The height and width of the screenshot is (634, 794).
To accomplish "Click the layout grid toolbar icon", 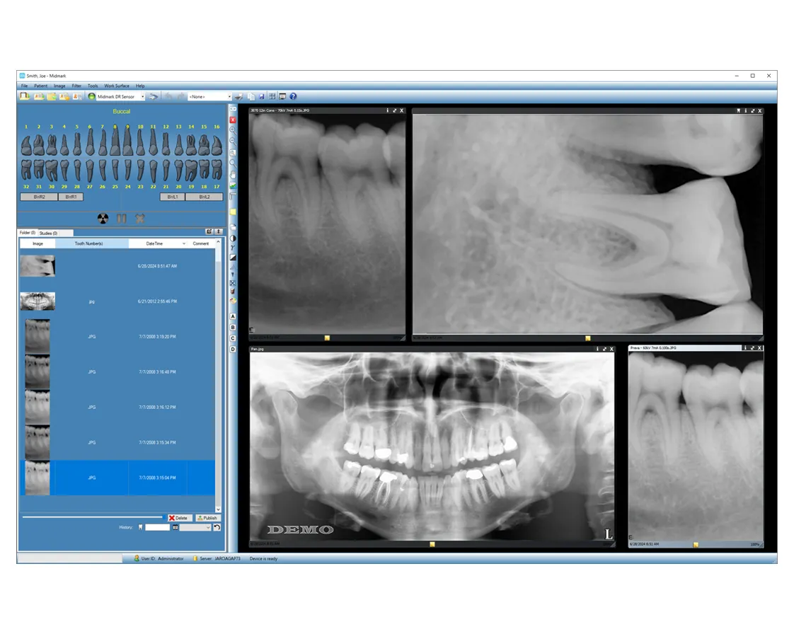I will 272,96.
